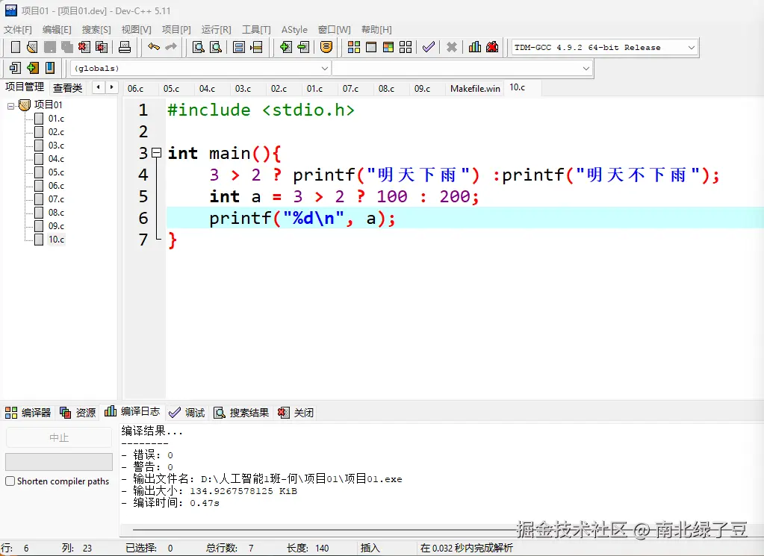Open the 视图[V] menu
This screenshot has height=556, width=764.
136,30
